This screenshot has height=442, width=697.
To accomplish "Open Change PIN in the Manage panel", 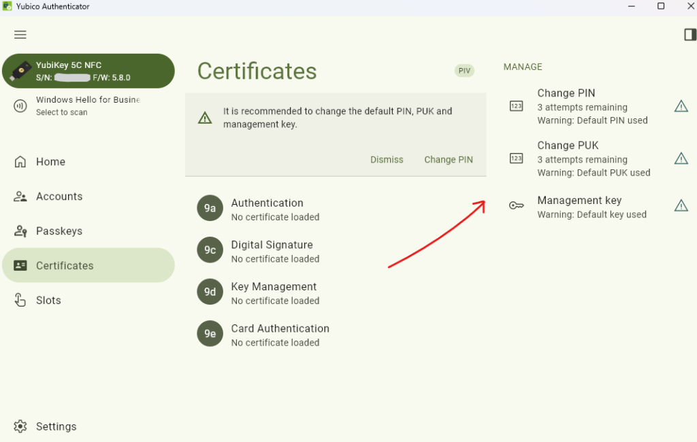I will [x=598, y=107].
